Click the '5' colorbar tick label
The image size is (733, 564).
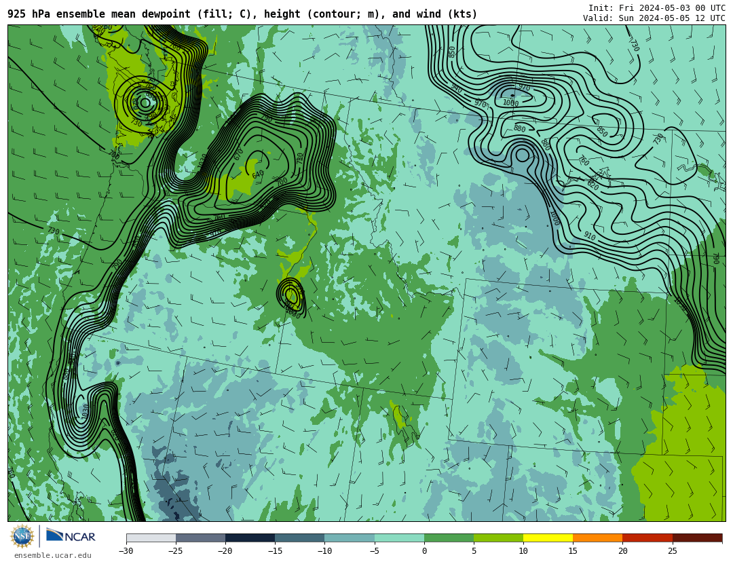474,551
